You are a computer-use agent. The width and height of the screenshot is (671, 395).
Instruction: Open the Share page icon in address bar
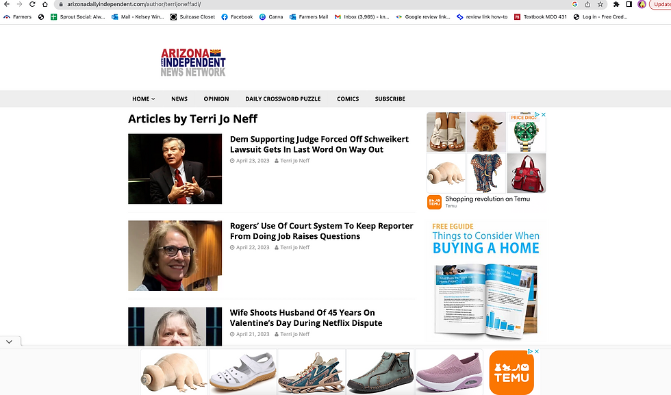coord(587,4)
